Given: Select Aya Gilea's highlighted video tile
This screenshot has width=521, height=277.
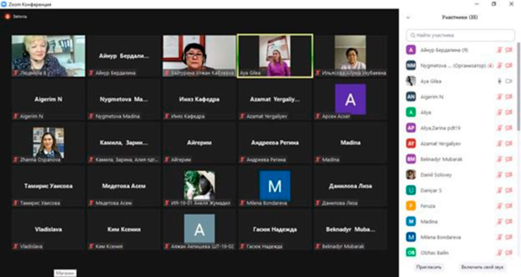Looking at the screenshot, I should pyautogui.click(x=274, y=56).
